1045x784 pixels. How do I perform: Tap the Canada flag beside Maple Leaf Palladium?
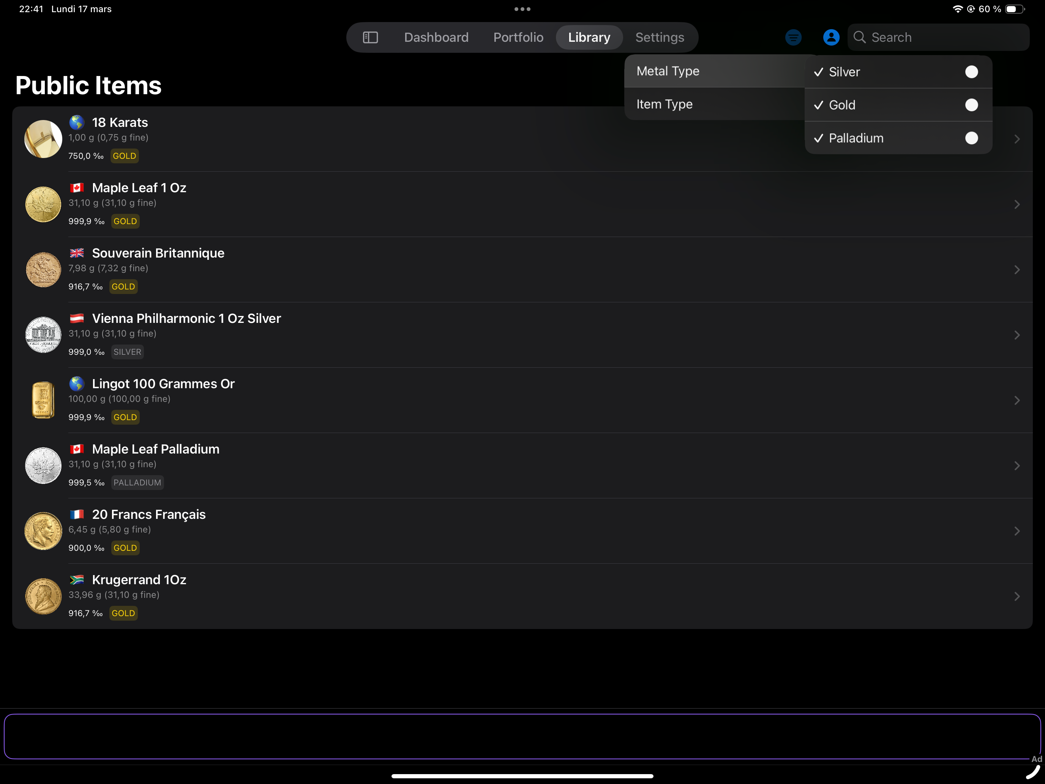coord(77,449)
